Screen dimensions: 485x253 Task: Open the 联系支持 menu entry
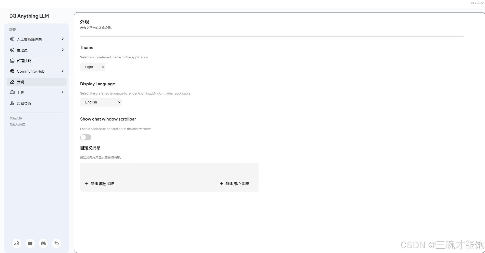(15, 118)
